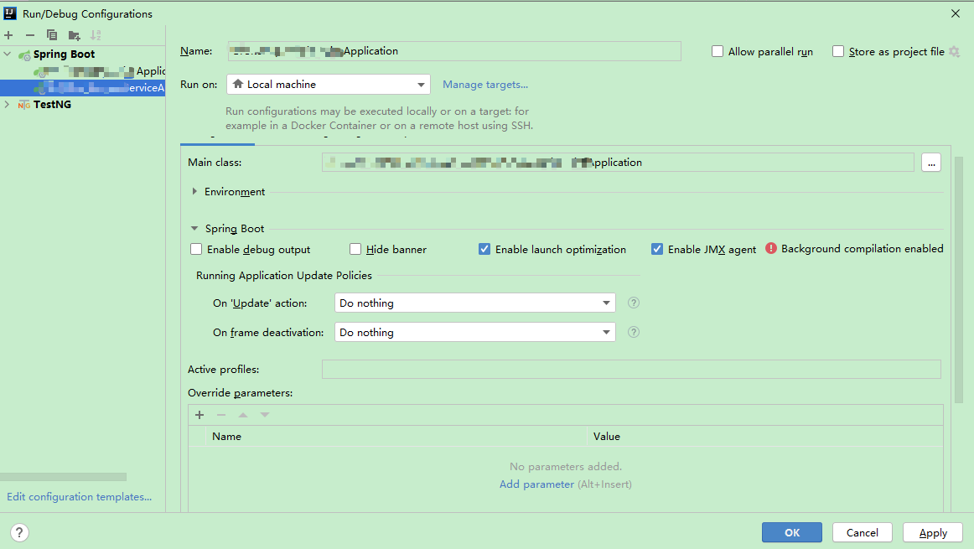
Task: Select the highlighted configuration ending in erviceA
Action: pyautogui.click(x=83, y=87)
